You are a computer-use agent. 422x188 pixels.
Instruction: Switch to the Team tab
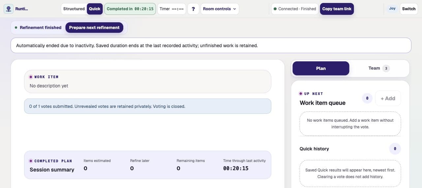[x=379, y=68]
